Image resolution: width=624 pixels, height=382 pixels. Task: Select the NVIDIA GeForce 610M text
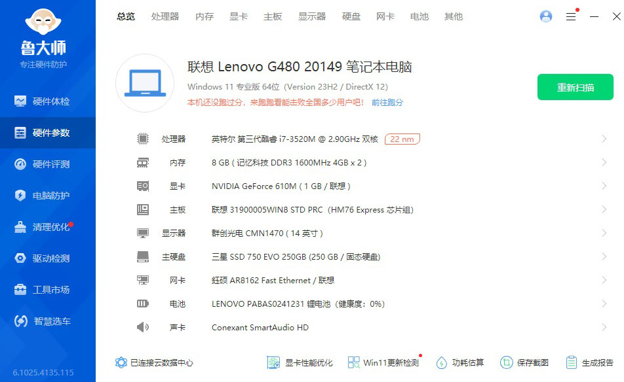click(281, 186)
